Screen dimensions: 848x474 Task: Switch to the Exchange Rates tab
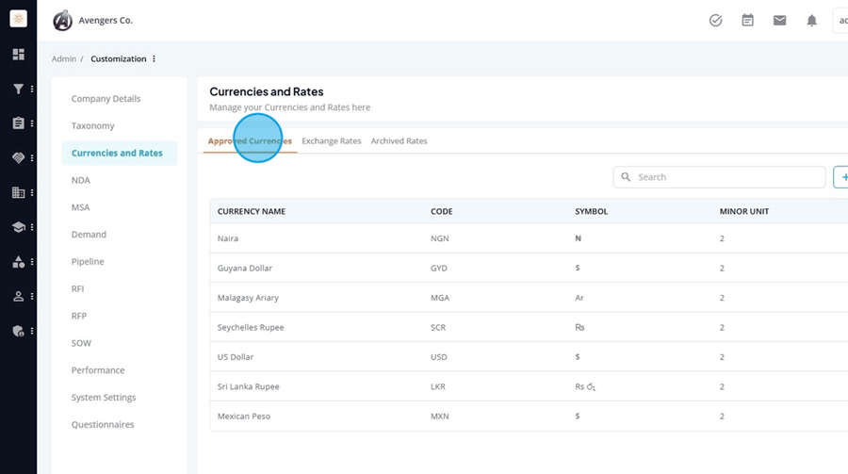tap(331, 140)
